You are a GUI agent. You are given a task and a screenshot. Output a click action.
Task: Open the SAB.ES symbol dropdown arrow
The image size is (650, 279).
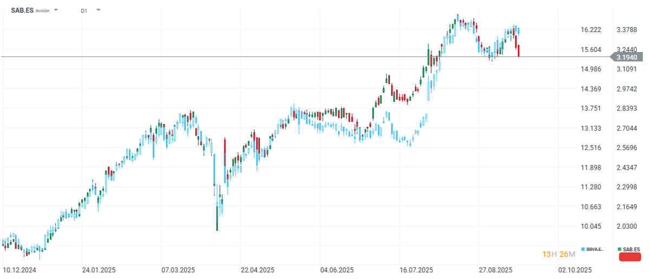pyautogui.click(x=57, y=10)
